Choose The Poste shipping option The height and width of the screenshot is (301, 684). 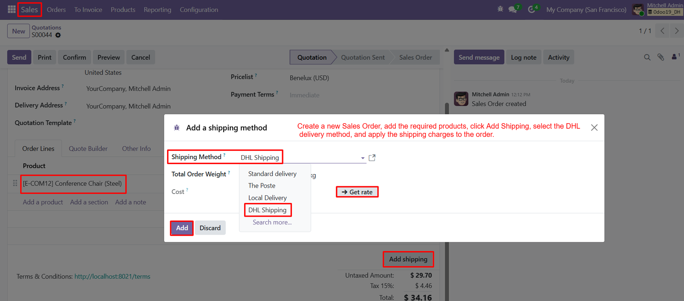(x=262, y=185)
